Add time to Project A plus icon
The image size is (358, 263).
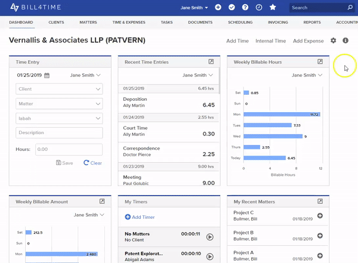pos(320,256)
